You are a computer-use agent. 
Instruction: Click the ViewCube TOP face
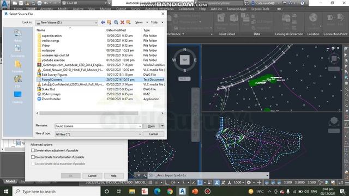(185, 60)
